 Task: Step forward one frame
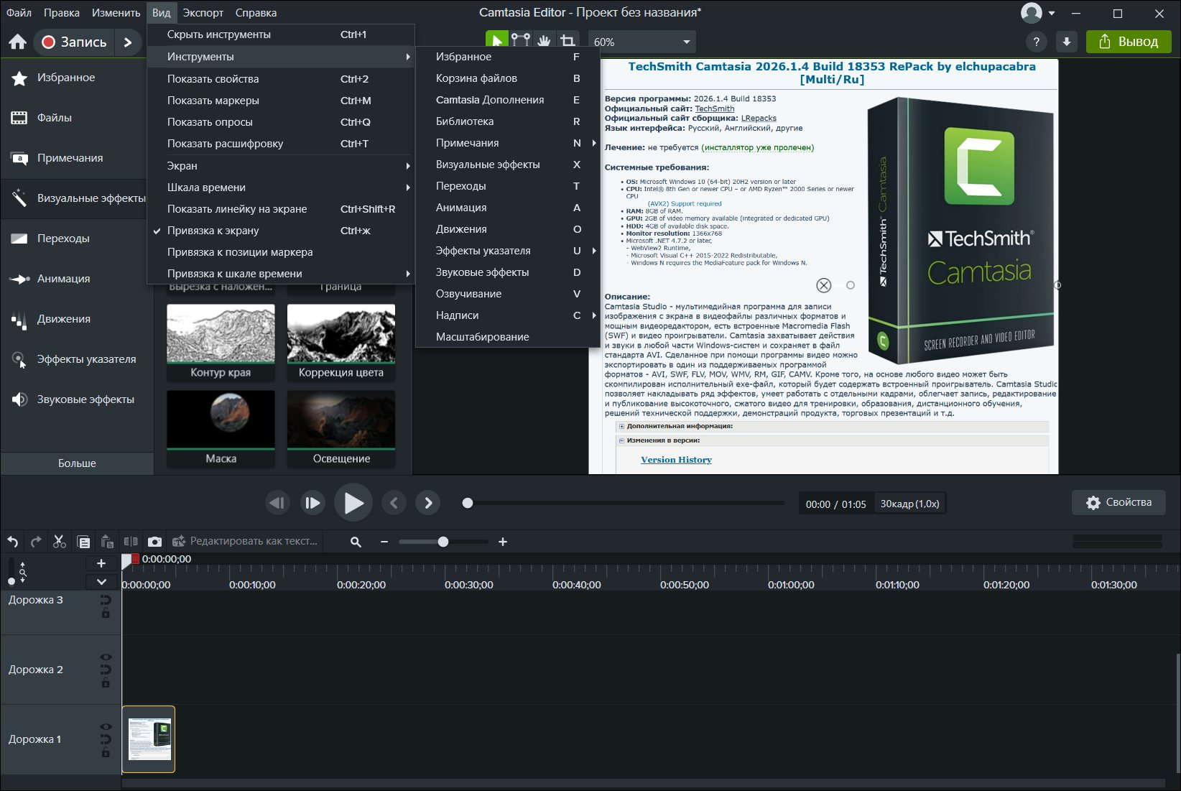tap(312, 503)
